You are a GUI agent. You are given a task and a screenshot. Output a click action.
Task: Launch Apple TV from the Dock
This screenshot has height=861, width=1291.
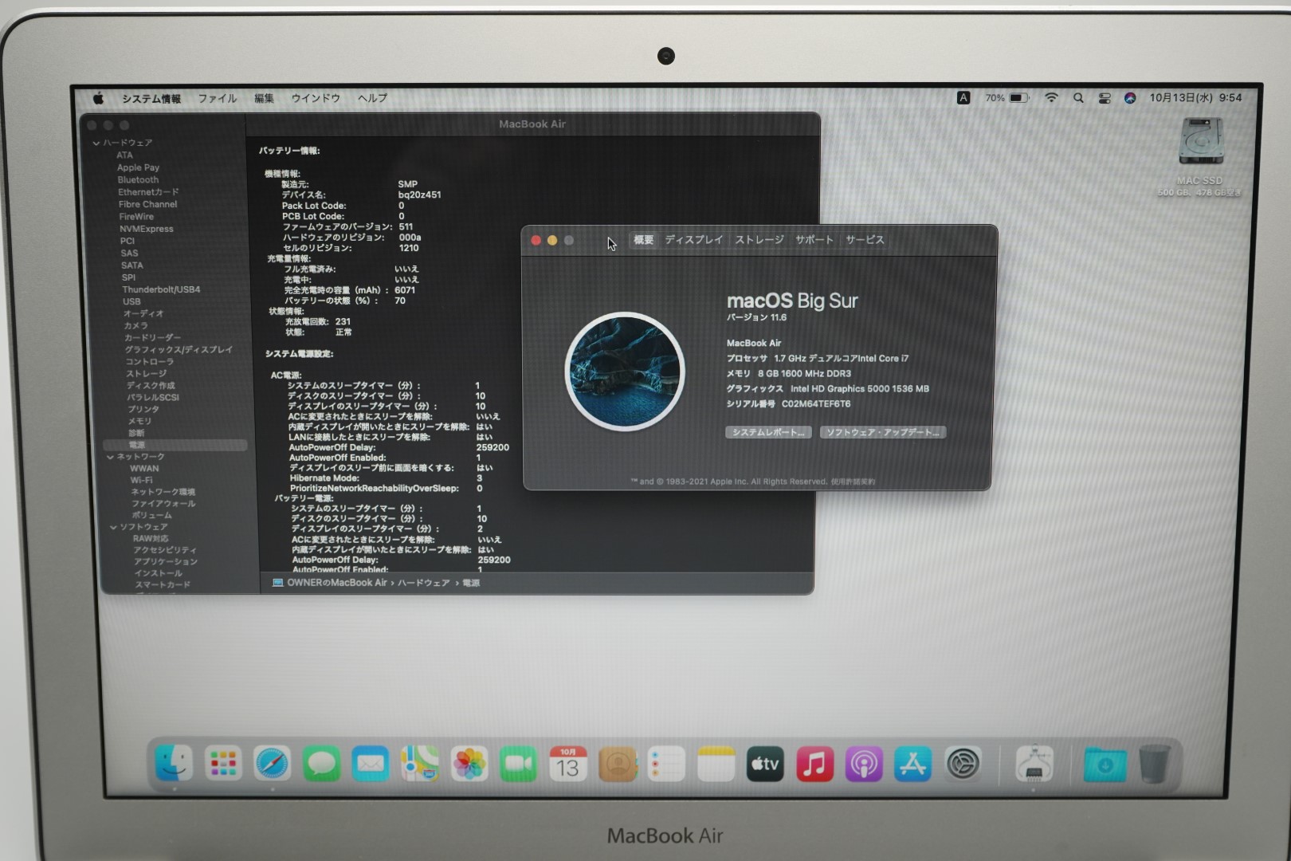tap(765, 764)
